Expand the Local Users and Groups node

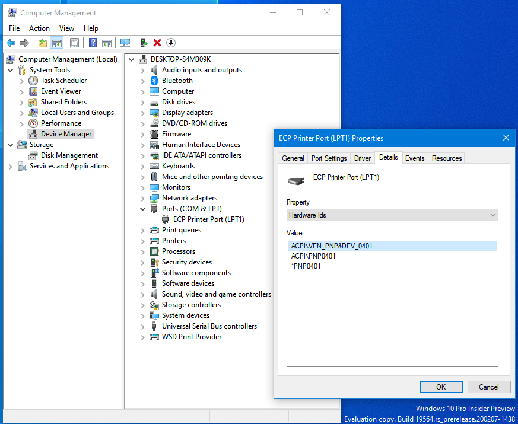pyautogui.click(x=22, y=113)
